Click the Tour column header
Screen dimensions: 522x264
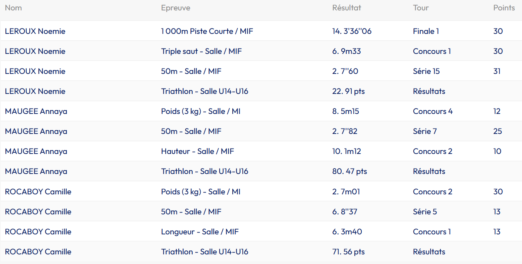pos(421,8)
